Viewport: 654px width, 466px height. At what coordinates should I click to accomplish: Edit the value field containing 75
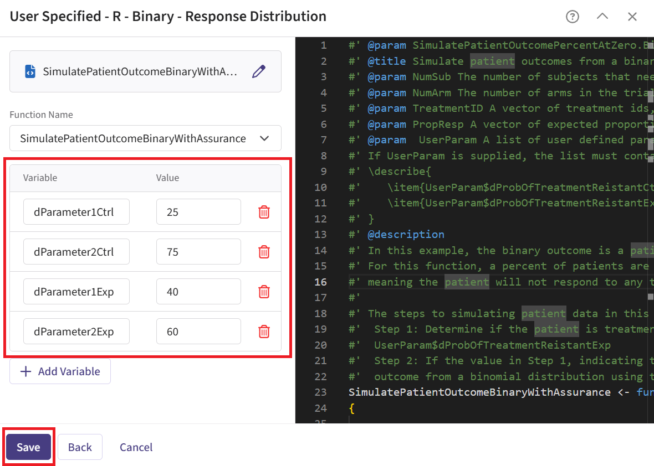(x=198, y=252)
